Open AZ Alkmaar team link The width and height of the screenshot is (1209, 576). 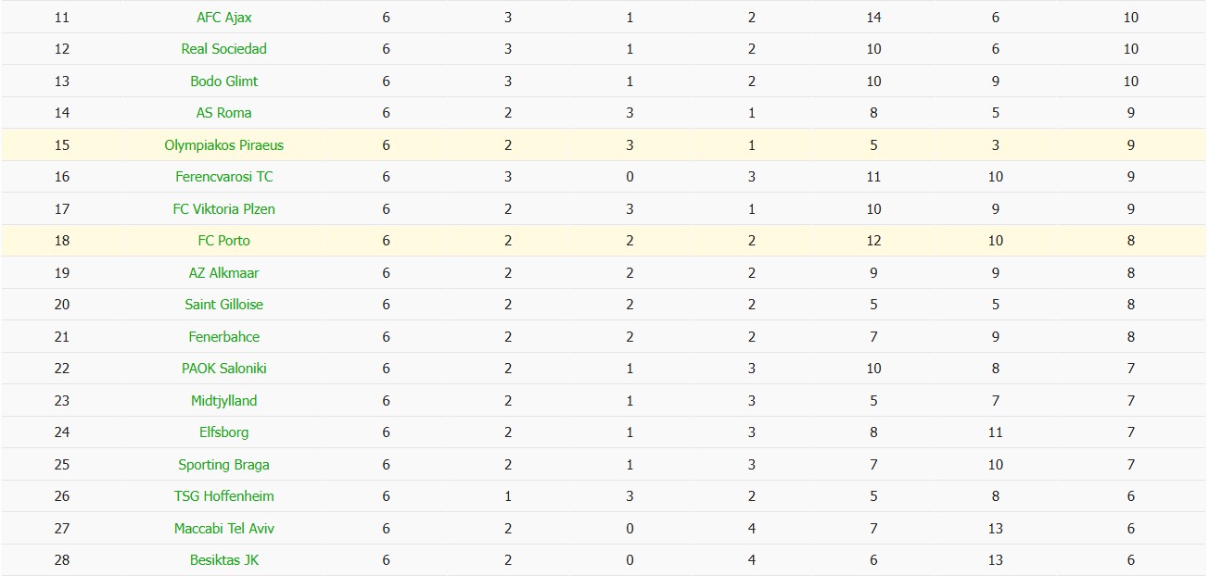coord(224,273)
